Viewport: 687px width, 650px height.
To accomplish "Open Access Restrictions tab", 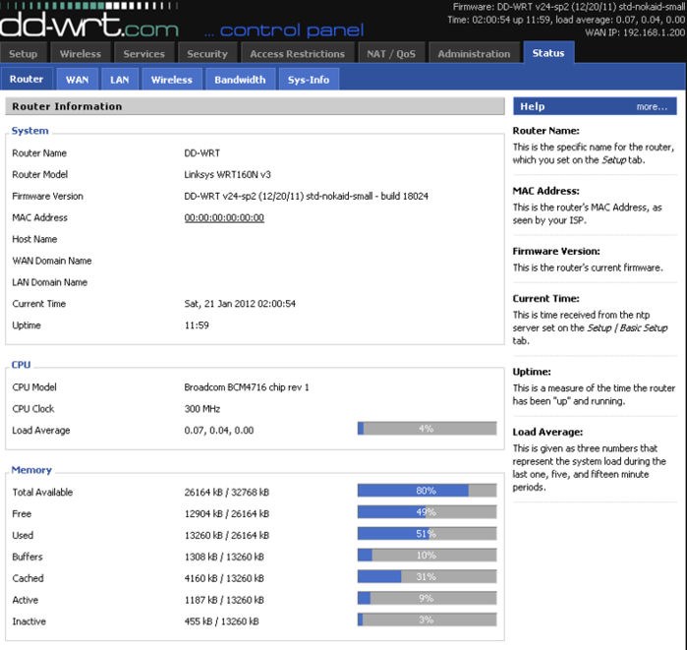I will (297, 53).
